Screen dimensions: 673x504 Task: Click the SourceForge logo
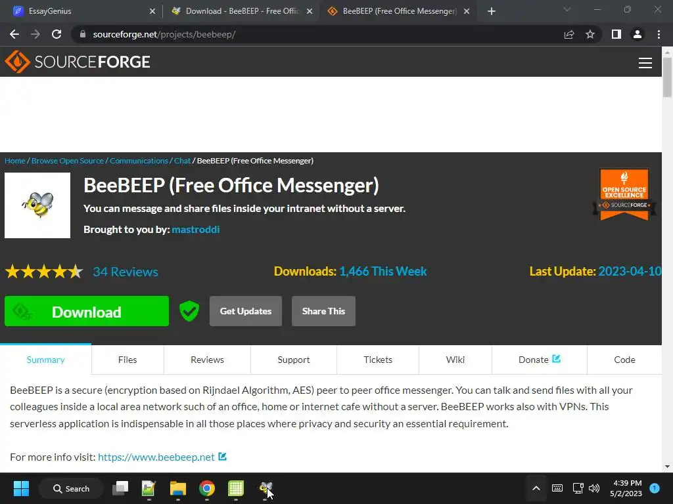tap(78, 62)
